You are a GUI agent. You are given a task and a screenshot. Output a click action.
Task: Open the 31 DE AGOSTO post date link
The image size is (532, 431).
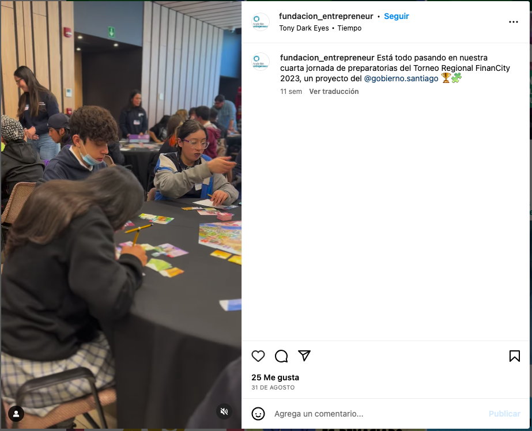[273, 388]
